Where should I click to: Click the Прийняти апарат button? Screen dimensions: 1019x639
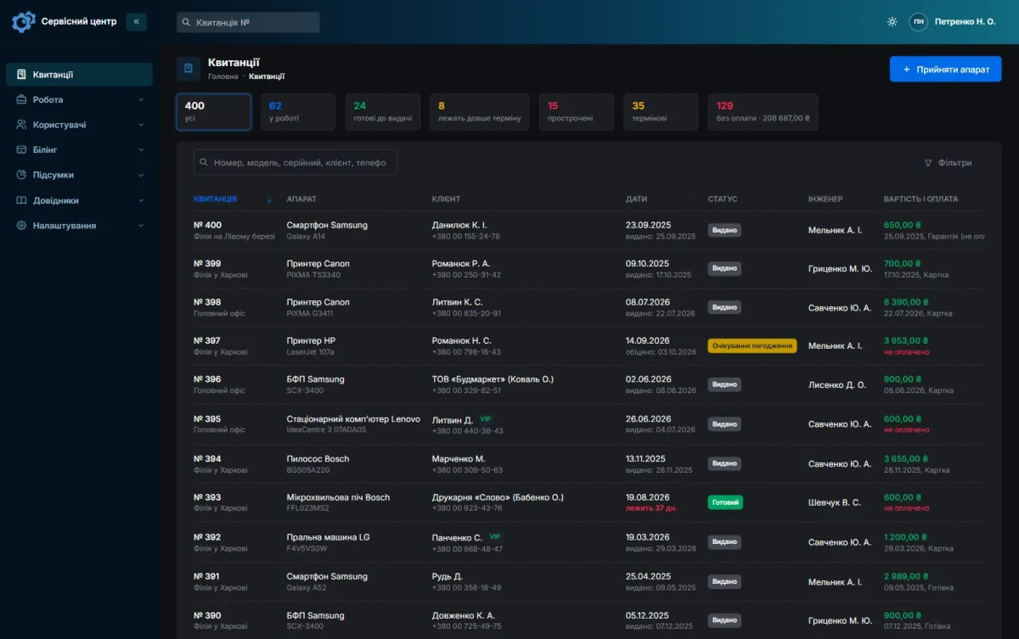[x=946, y=70]
